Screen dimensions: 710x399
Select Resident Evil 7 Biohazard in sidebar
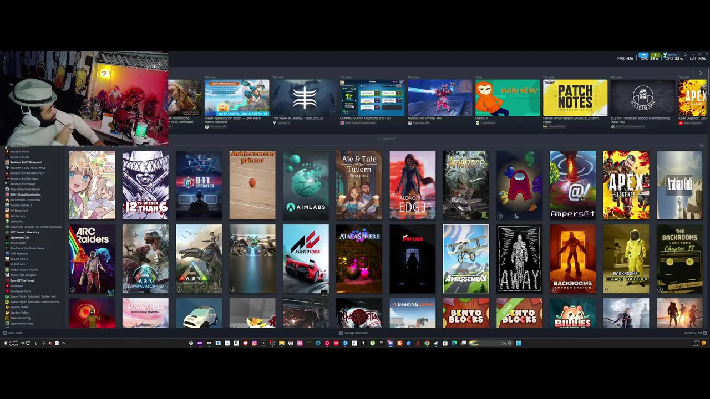coord(26,162)
